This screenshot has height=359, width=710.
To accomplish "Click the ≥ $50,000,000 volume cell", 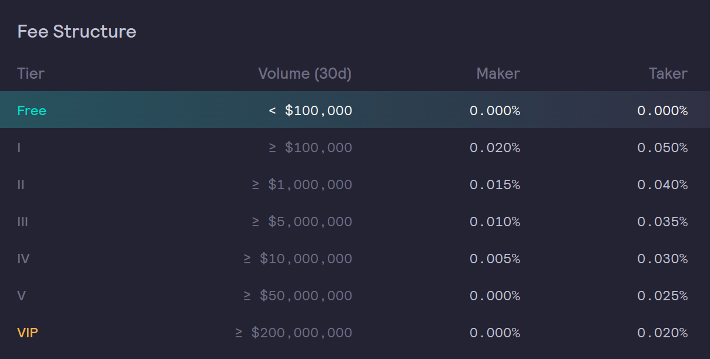I will tap(298, 296).
